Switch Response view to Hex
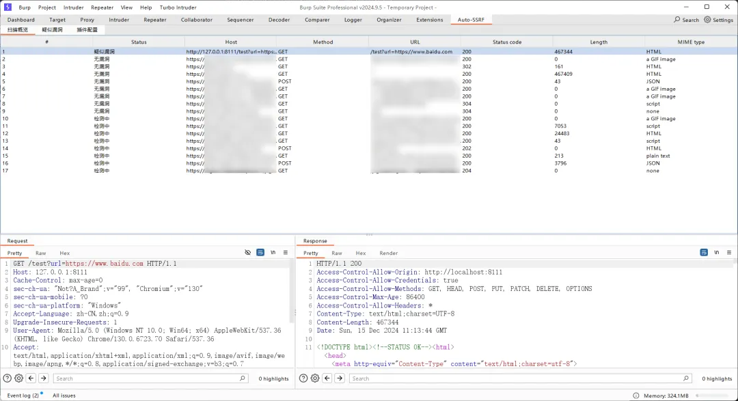Image resolution: width=738 pixels, height=401 pixels. (361, 253)
